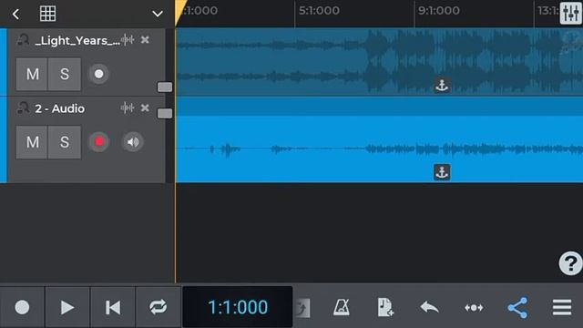This screenshot has height=328, width=583.
Task: Open the grid view icon
Action: click(47, 14)
